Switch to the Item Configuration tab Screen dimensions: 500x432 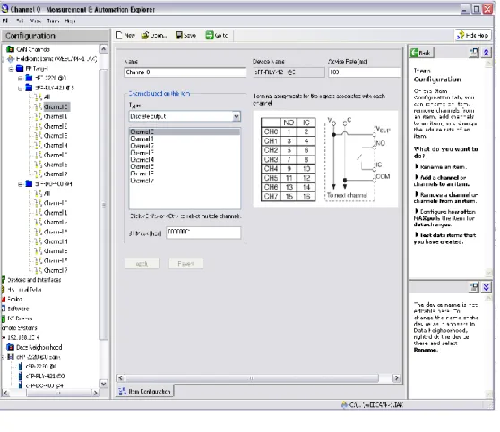pos(145,391)
